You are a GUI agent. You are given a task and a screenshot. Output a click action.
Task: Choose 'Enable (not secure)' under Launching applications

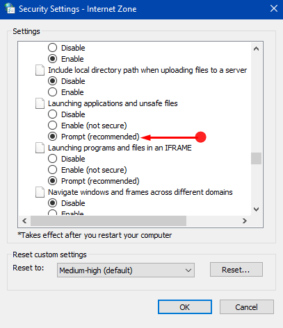pyautogui.click(x=88, y=126)
